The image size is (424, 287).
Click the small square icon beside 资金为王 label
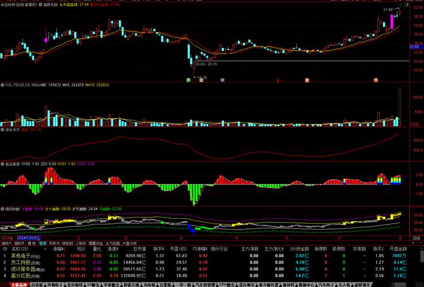tap(2, 130)
